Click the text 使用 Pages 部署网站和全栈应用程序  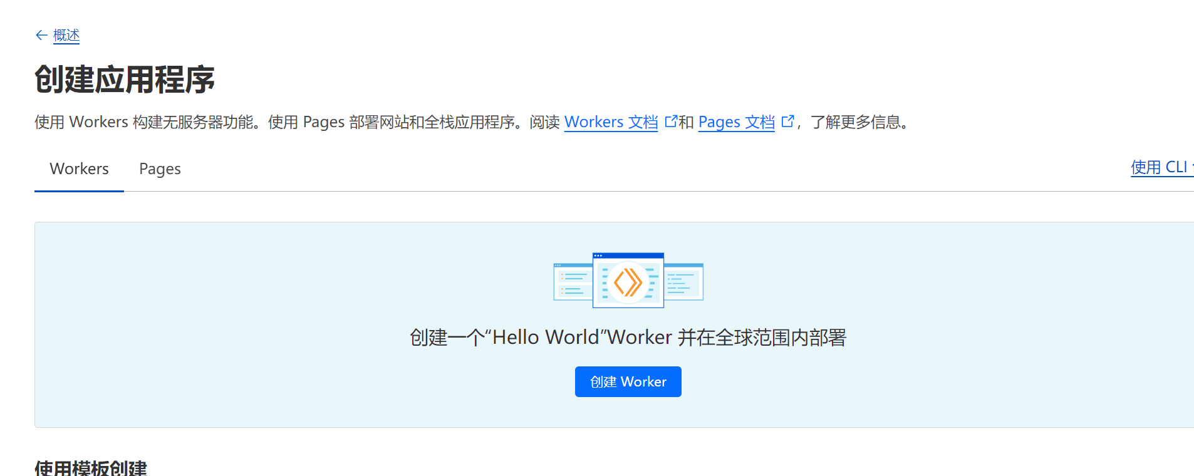[x=392, y=122]
